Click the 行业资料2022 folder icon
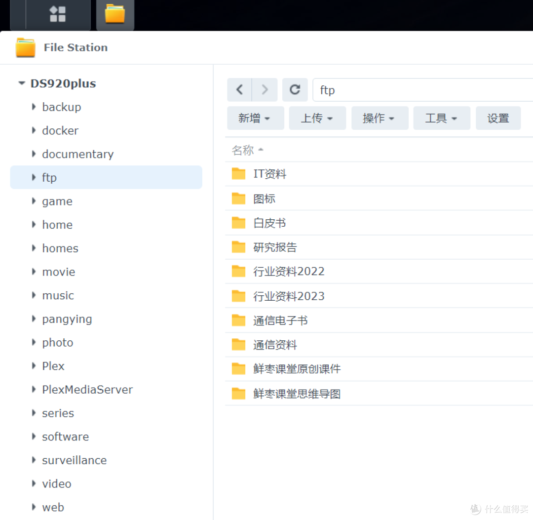The width and height of the screenshot is (533, 520). [239, 272]
